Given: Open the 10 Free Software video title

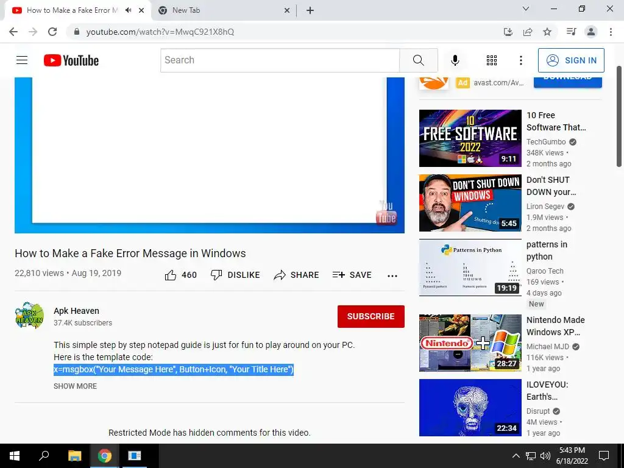Looking at the screenshot, I should [556, 121].
